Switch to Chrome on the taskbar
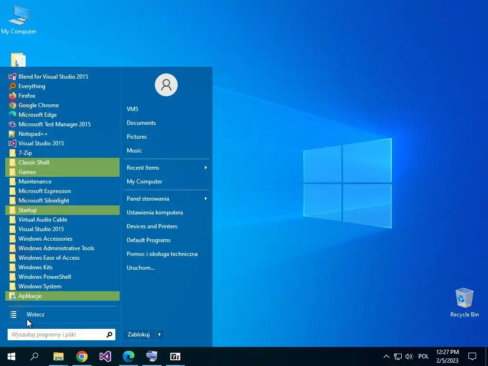 point(82,356)
